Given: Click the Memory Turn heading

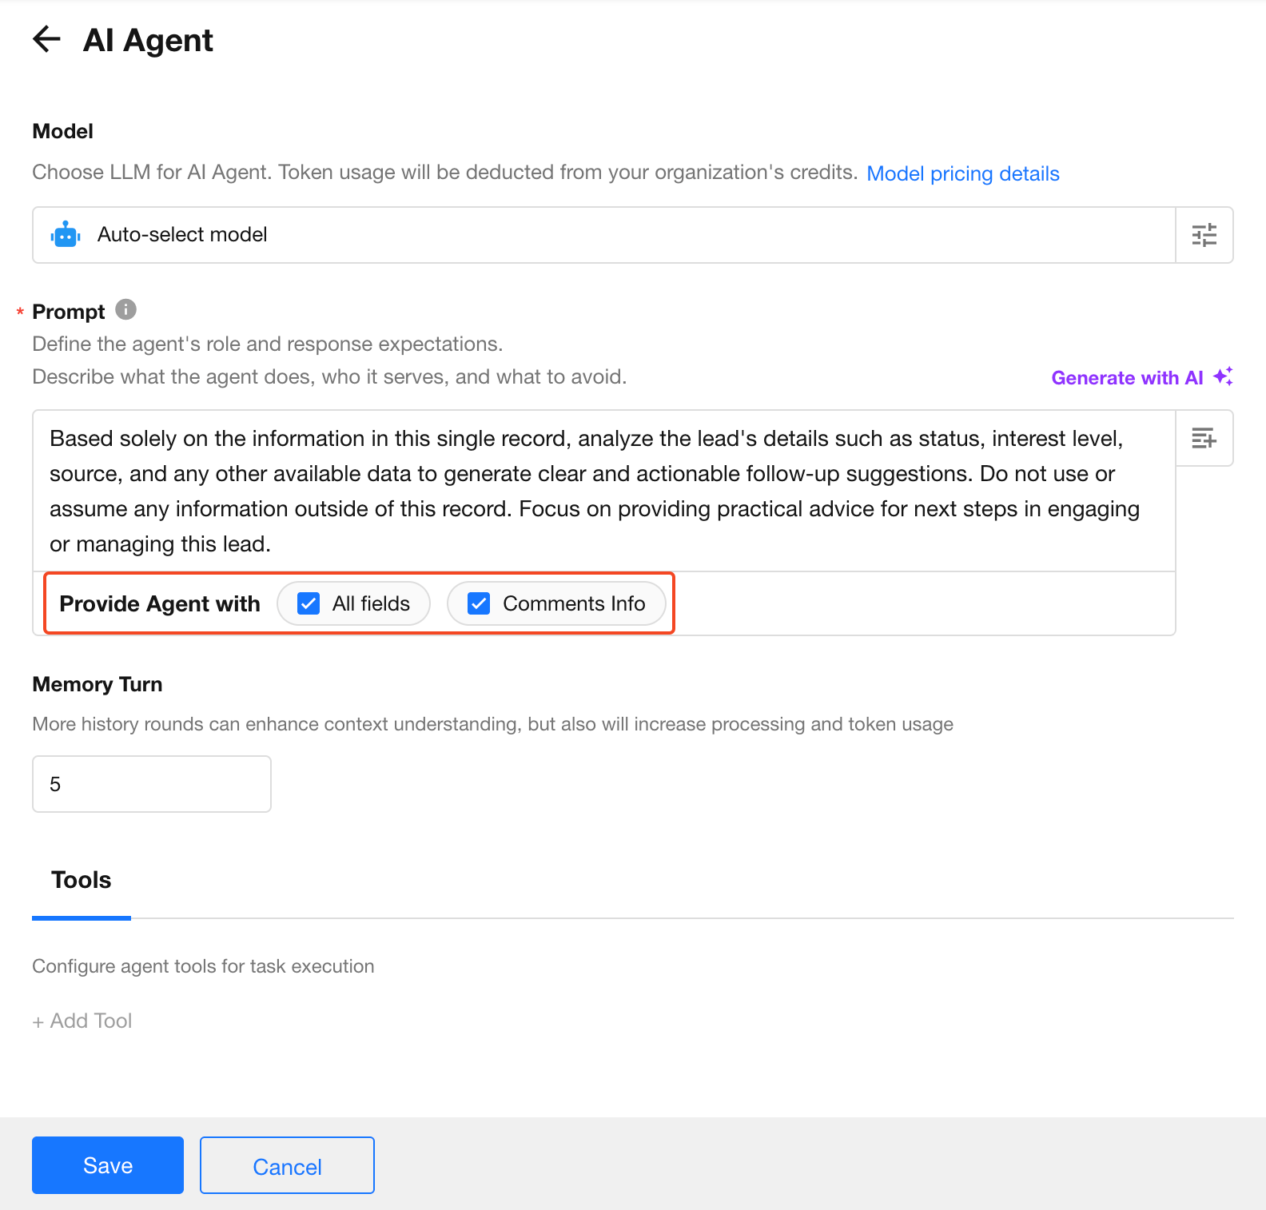Looking at the screenshot, I should tap(98, 684).
